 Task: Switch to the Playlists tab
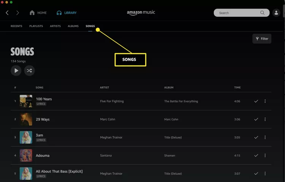36,26
